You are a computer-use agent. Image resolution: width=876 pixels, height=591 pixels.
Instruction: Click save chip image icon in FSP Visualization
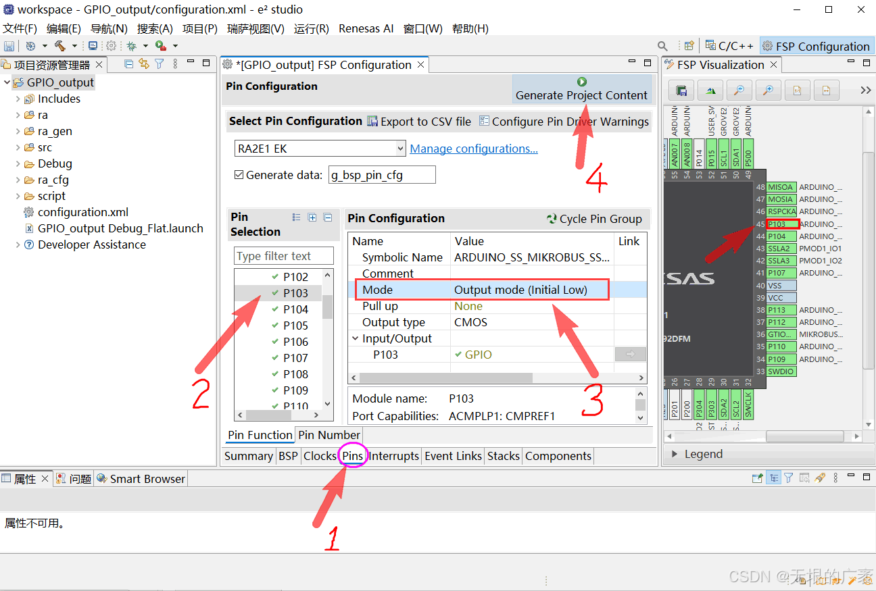(681, 90)
